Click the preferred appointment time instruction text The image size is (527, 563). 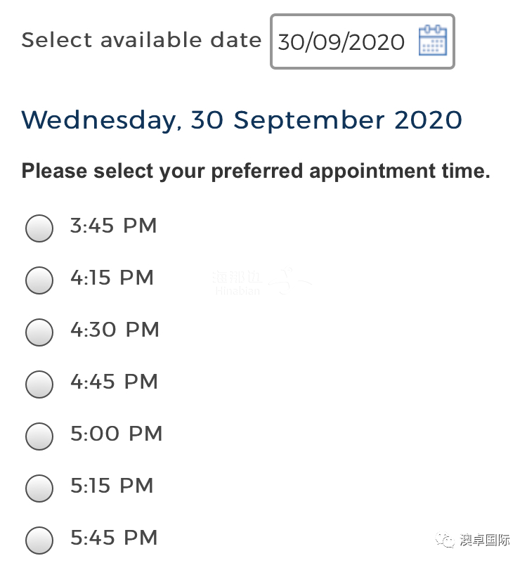point(256,171)
